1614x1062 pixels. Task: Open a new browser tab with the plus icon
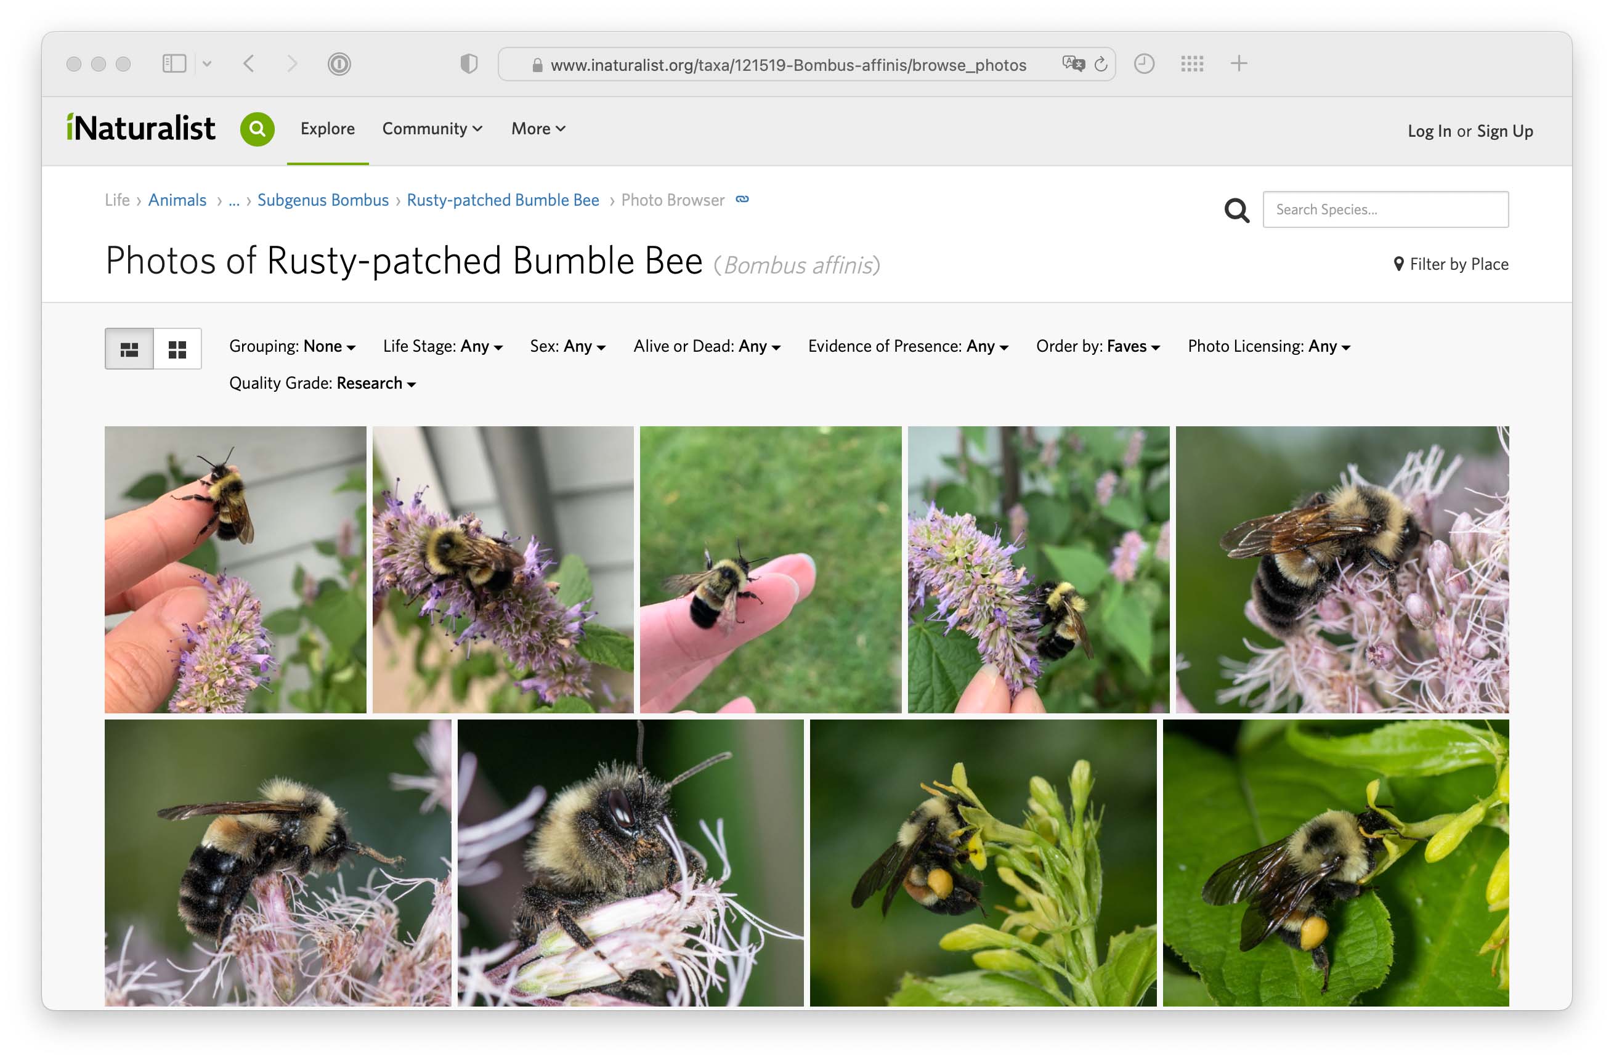1239,62
